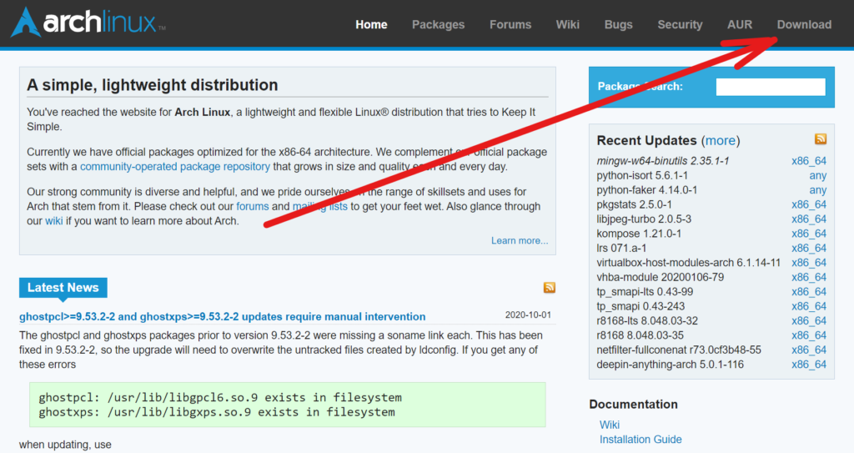Open the Packages nav item

pyautogui.click(x=438, y=24)
